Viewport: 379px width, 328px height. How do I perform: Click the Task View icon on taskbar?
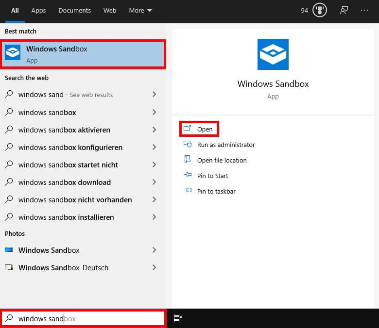[x=178, y=318]
